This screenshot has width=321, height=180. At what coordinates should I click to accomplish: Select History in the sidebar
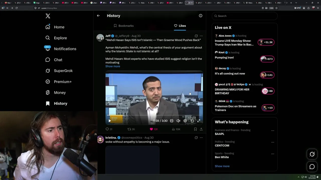coord(56,103)
